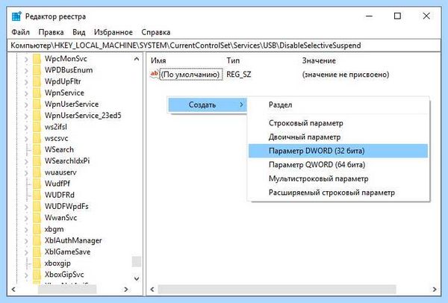The image size is (448, 303).
Task: Expand the XblAuthManager key
Action: 26,241
